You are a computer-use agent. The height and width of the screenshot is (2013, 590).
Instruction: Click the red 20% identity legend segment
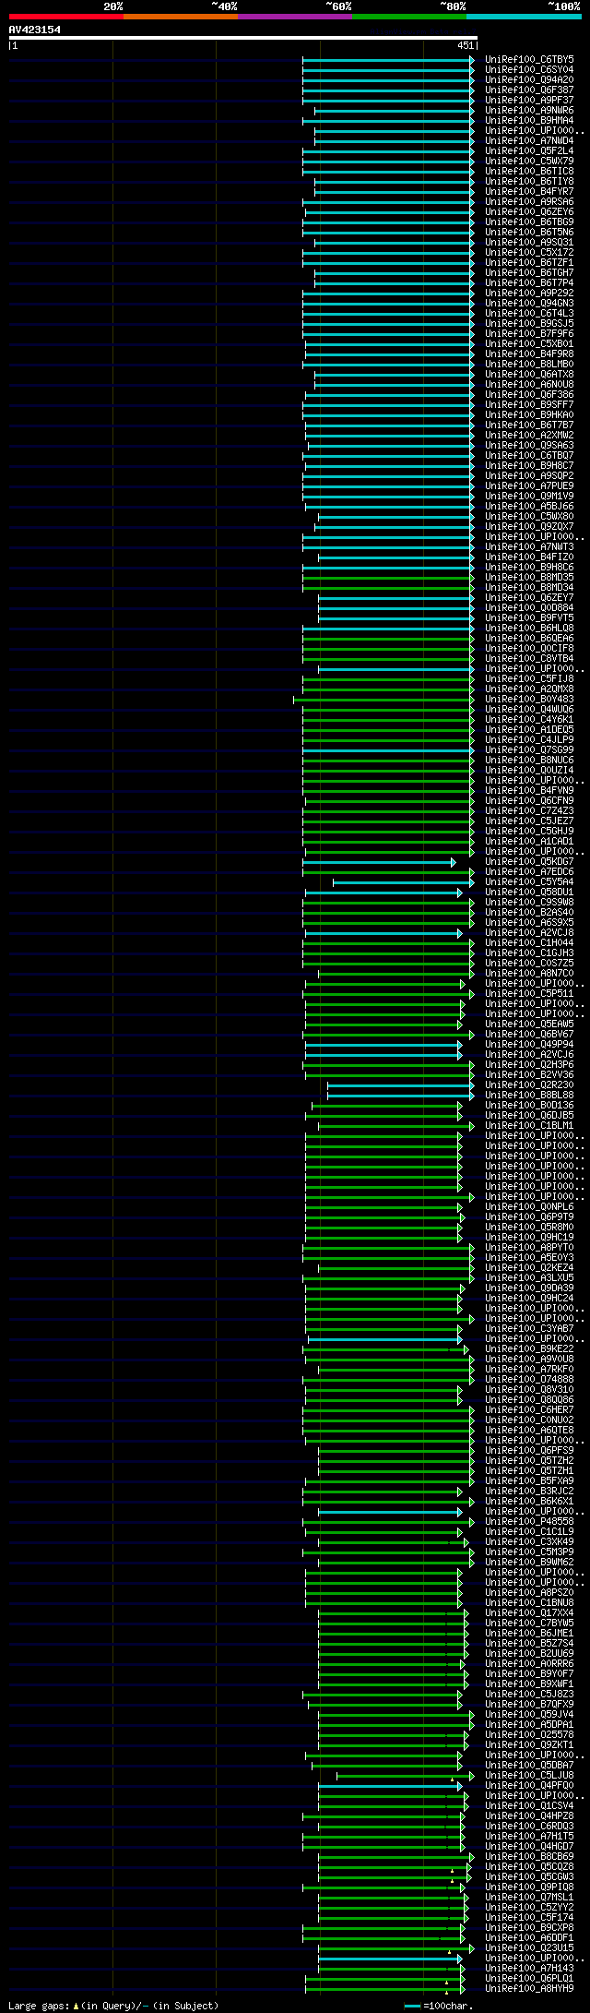(65, 17)
